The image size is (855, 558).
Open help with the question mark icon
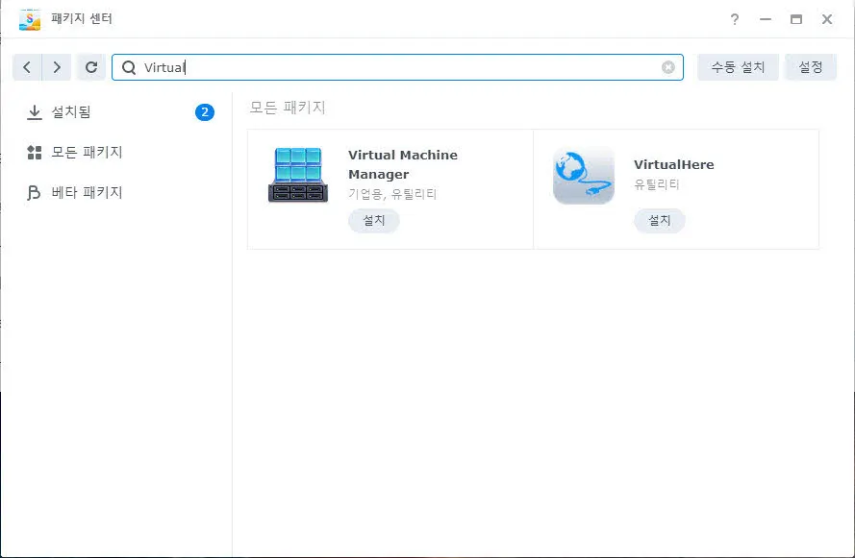click(735, 19)
